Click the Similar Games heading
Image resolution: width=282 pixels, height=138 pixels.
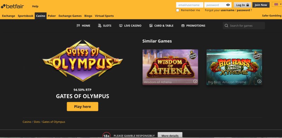tap(157, 41)
